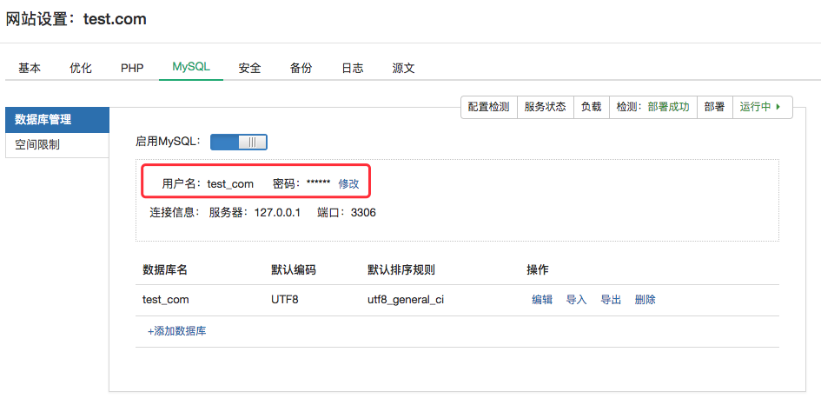Switch to the 基本 tab

pos(30,68)
